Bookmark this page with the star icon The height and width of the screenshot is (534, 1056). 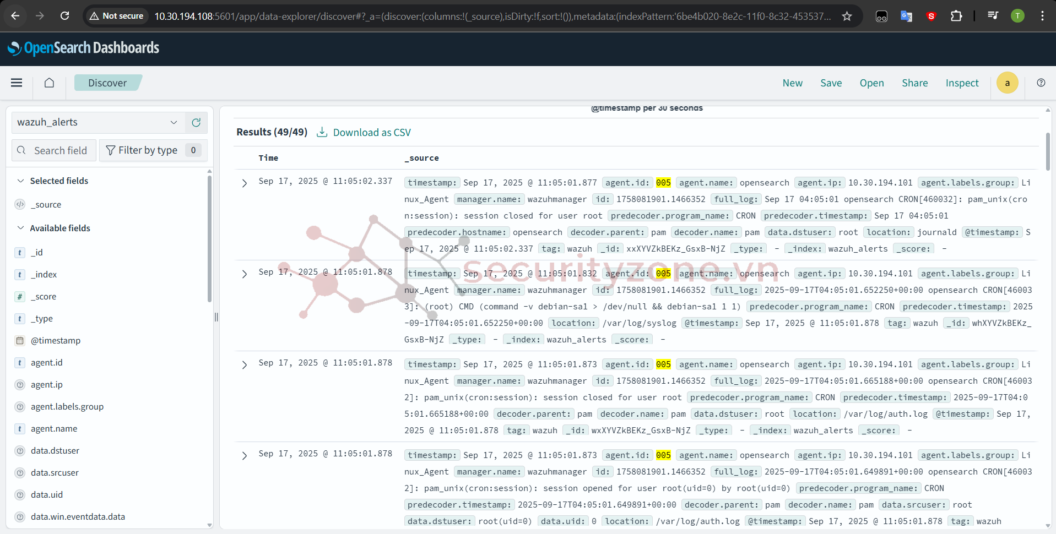click(x=847, y=16)
